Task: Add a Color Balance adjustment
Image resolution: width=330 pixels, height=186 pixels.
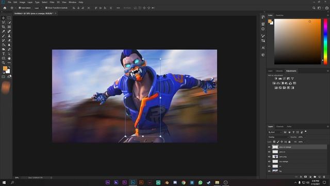Action: pyautogui.click(x=278, y=83)
